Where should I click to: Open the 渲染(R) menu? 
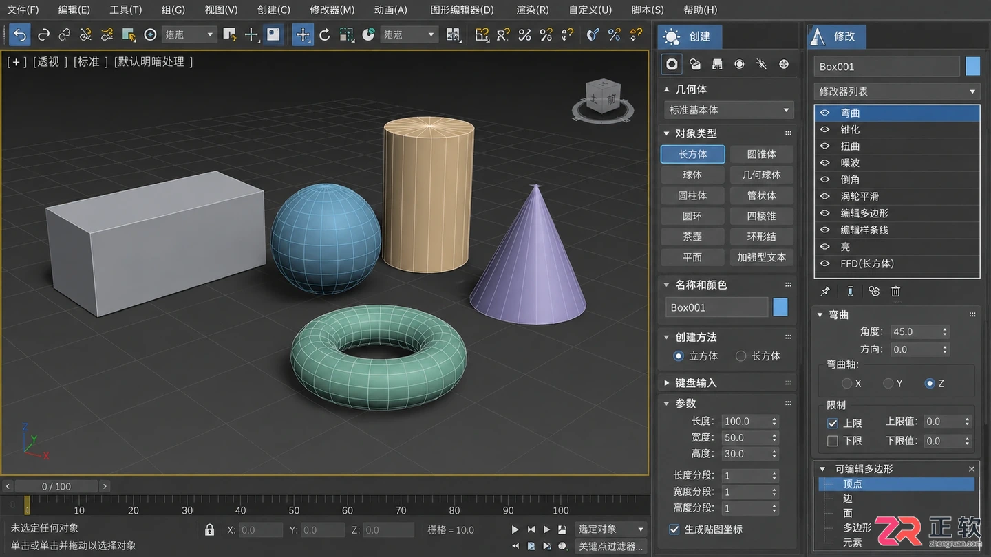(x=533, y=10)
